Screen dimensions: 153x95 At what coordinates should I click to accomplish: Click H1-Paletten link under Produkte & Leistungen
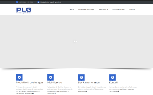click(x=22, y=91)
